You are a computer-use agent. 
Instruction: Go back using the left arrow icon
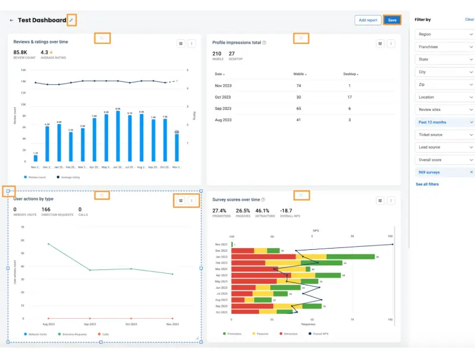tap(11, 20)
